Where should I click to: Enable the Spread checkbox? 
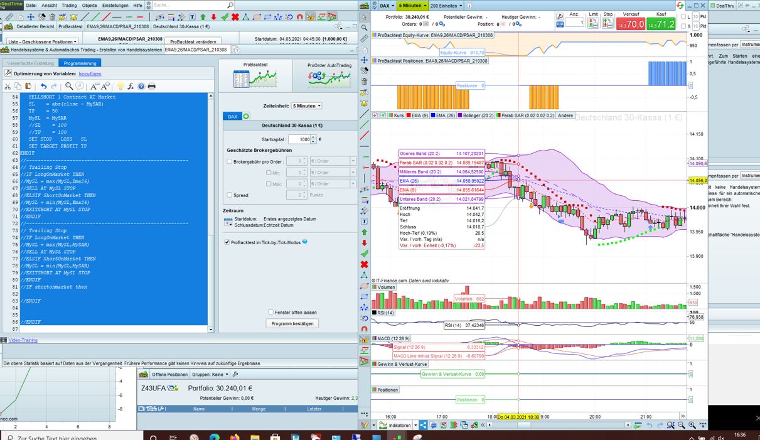(230, 195)
